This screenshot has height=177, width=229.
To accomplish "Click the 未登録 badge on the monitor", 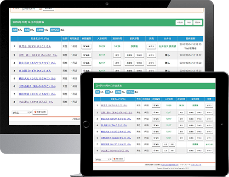I will coord(40,30).
